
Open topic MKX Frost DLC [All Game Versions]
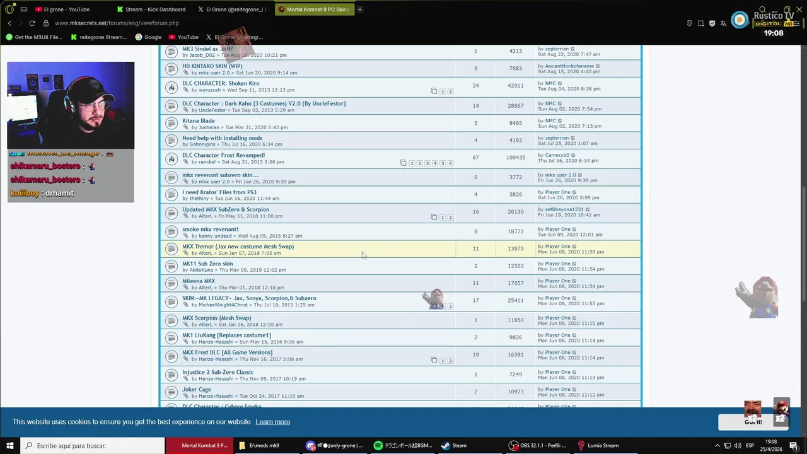tap(227, 352)
